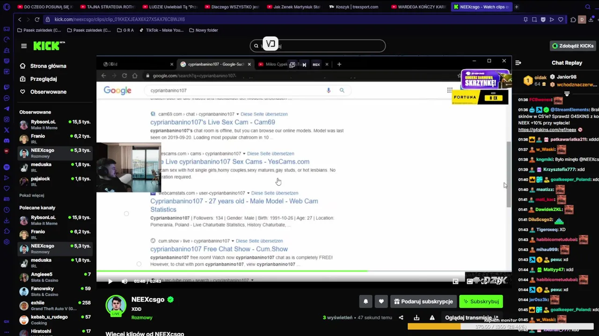The height and width of the screenshot is (336, 599).
Task: Collapse the Chat Replay panel icon
Action: (518, 63)
